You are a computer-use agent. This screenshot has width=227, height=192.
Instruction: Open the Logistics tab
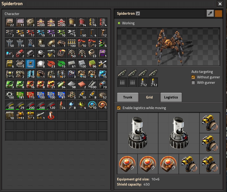pos(171,97)
